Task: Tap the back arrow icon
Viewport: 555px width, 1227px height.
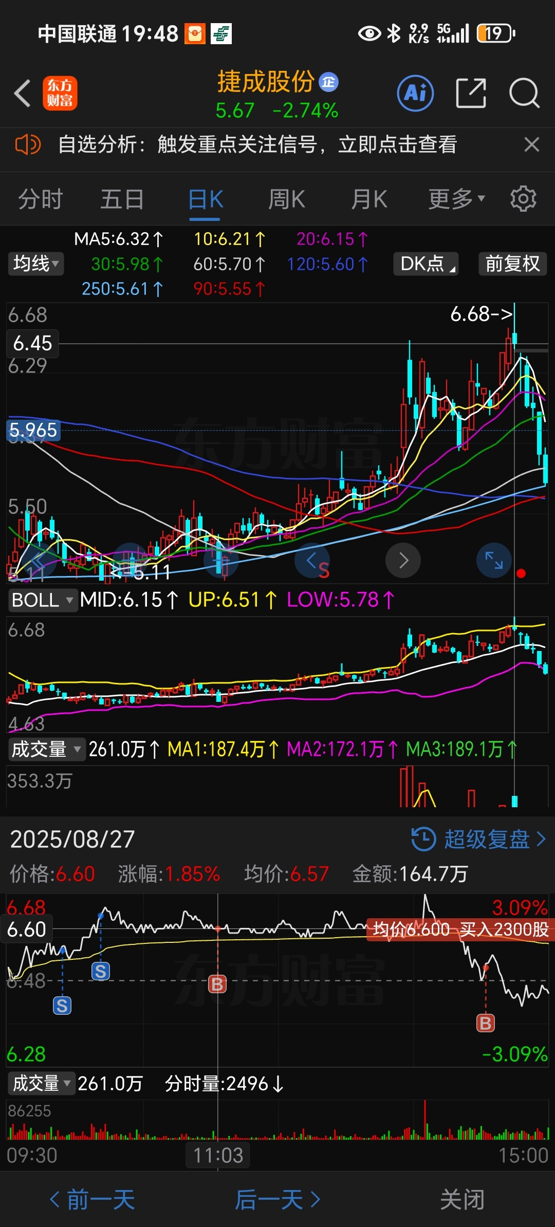Action: [x=23, y=94]
